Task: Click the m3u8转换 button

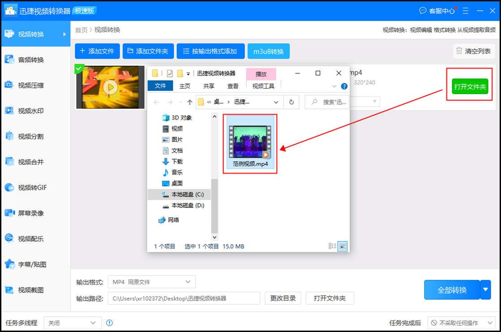Action: point(268,51)
